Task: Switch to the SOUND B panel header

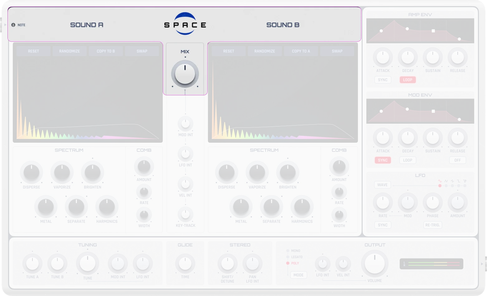Action: pos(282,25)
